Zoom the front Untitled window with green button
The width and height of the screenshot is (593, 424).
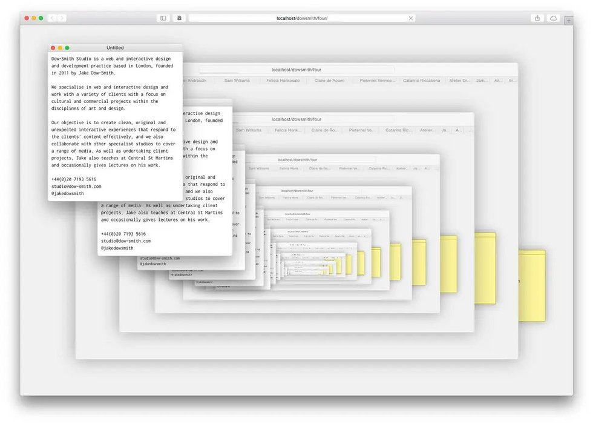[x=67, y=48]
